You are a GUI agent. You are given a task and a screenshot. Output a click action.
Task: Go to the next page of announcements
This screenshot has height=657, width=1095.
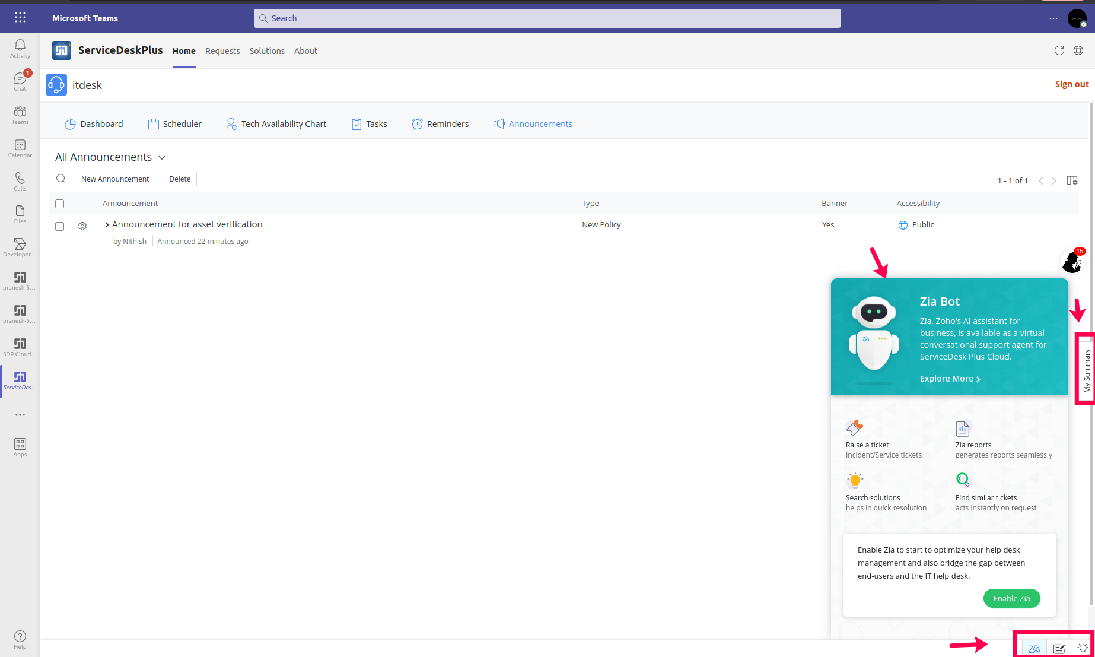pos(1054,180)
